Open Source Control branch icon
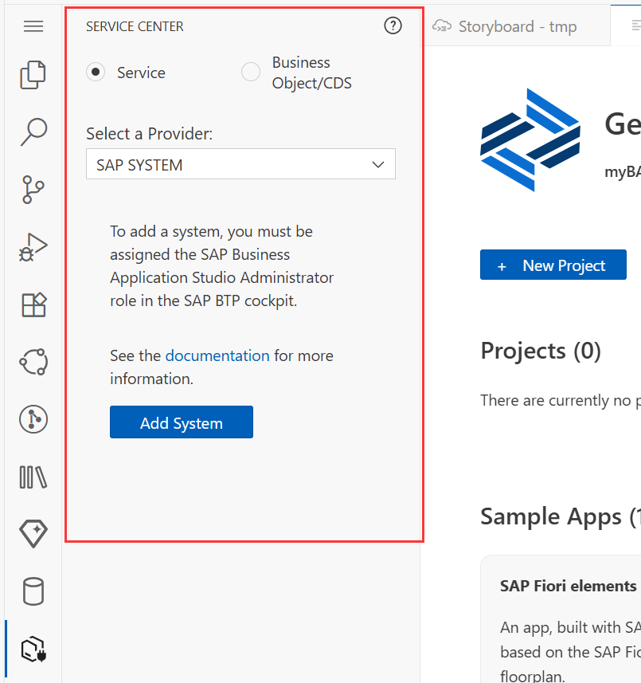The width and height of the screenshot is (641, 683). point(33,190)
